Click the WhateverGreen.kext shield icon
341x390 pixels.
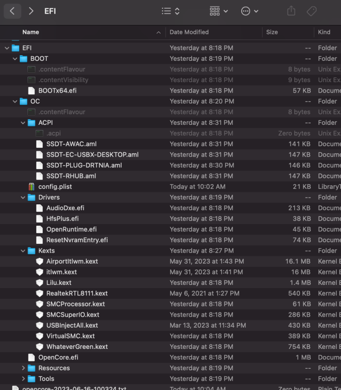[x=40, y=347]
